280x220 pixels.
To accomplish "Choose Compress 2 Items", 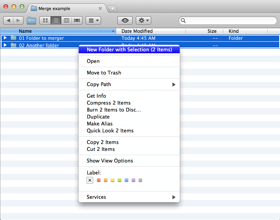I will coord(129,103).
